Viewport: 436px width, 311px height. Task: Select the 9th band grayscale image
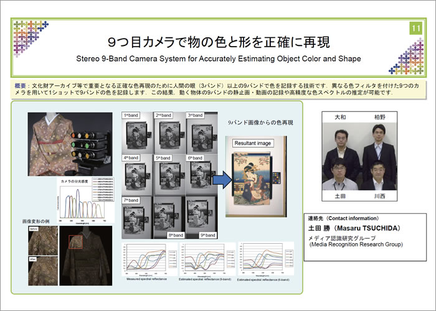click(x=204, y=218)
